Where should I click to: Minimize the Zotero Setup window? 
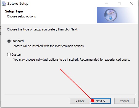(x=107, y=4)
